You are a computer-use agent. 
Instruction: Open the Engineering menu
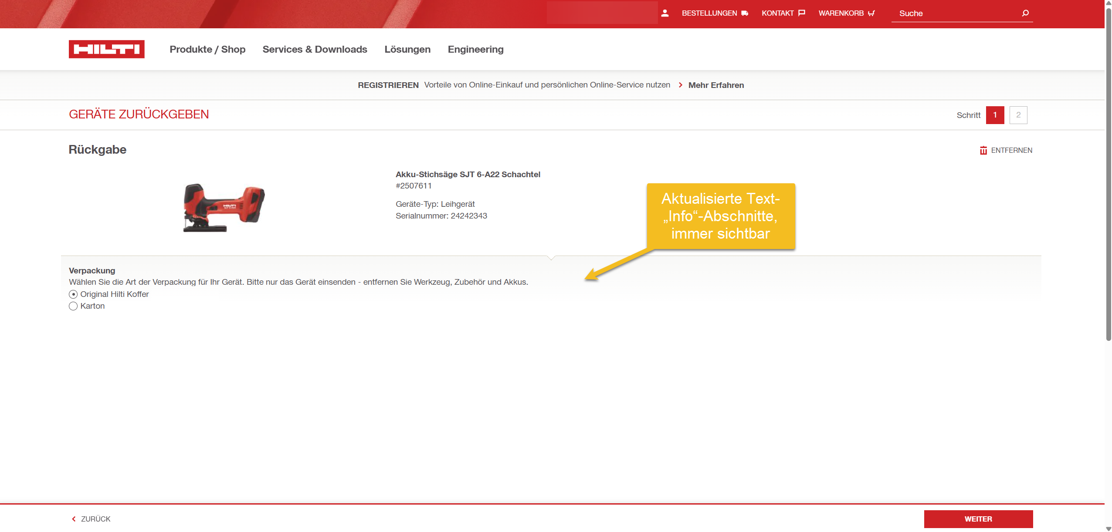475,49
